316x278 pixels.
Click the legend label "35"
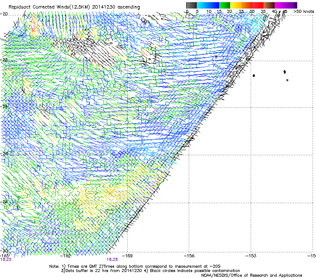(x=263, y=12)
